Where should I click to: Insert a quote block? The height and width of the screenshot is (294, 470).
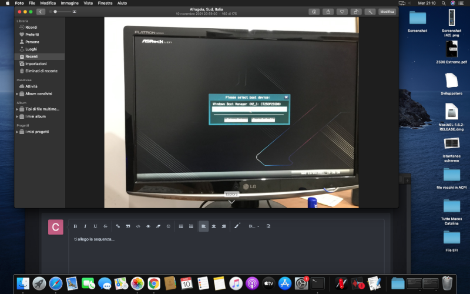(x=128, y=226)
